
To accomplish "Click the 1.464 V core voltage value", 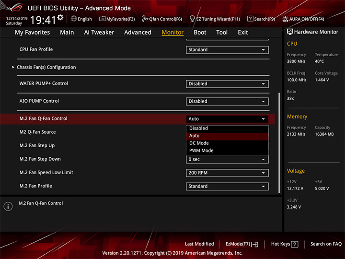I will tap(322, 80).
